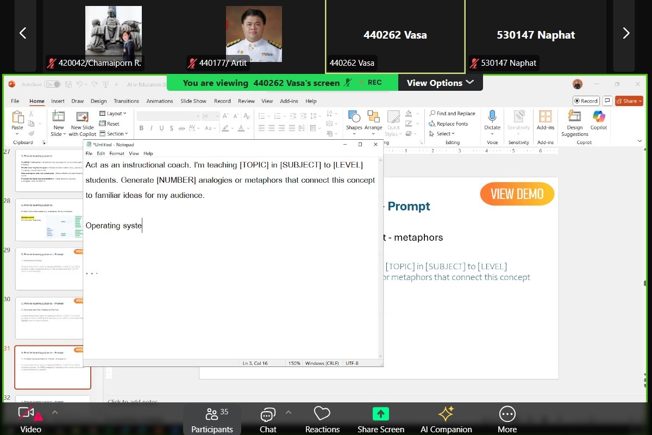Open the Format menu in Notepad
The image size is (652, 435).
pyautogui.click(x=117, y=153)
